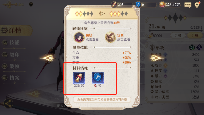Click the 升级 level up button
Screen dimensions: 204x115
click(x=195, y=35)
